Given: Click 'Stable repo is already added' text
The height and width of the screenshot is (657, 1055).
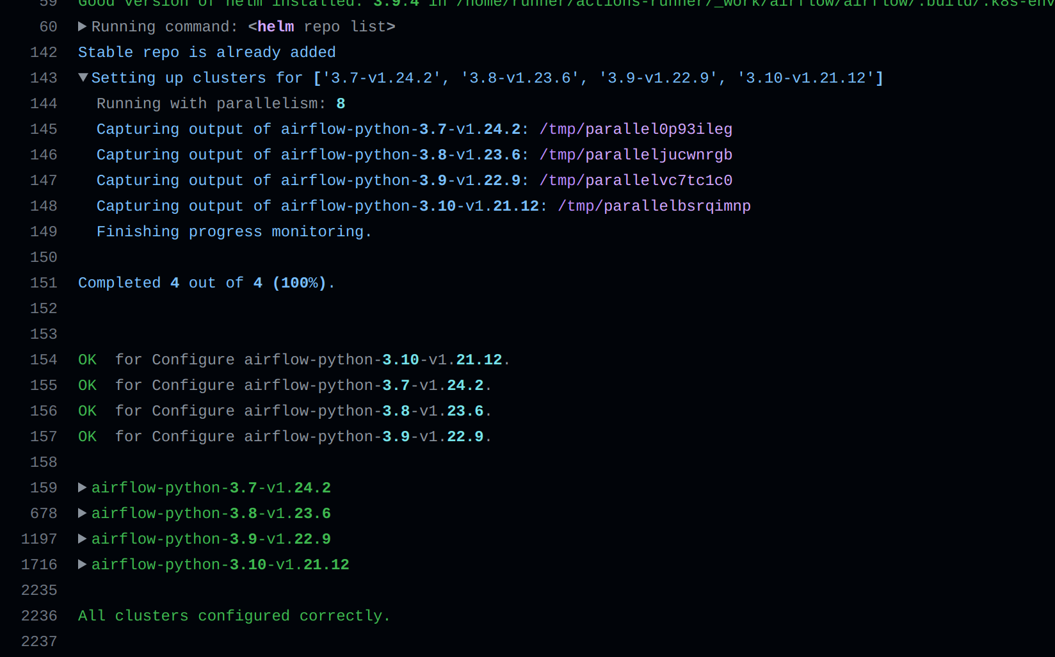Looking at the screenshot, I should click(207, 53).
